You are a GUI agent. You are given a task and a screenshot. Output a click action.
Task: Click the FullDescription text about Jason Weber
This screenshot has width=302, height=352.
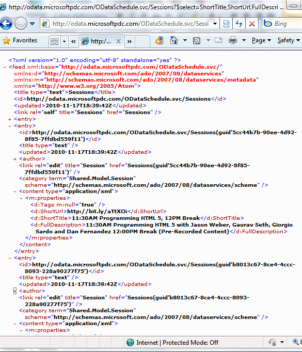point(164,228)
